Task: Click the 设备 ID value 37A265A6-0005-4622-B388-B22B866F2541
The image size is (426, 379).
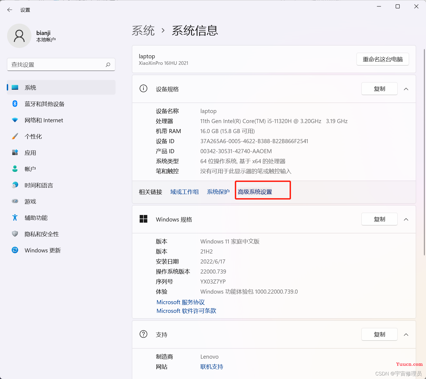Action: coord(254,141)
